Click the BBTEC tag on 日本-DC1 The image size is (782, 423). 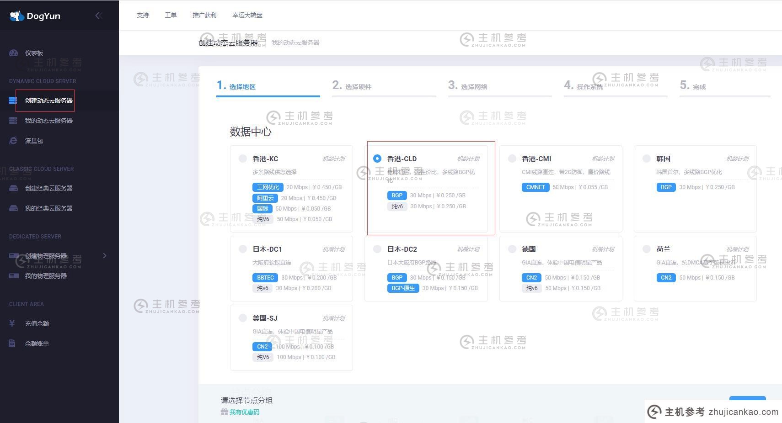point(265,278)
